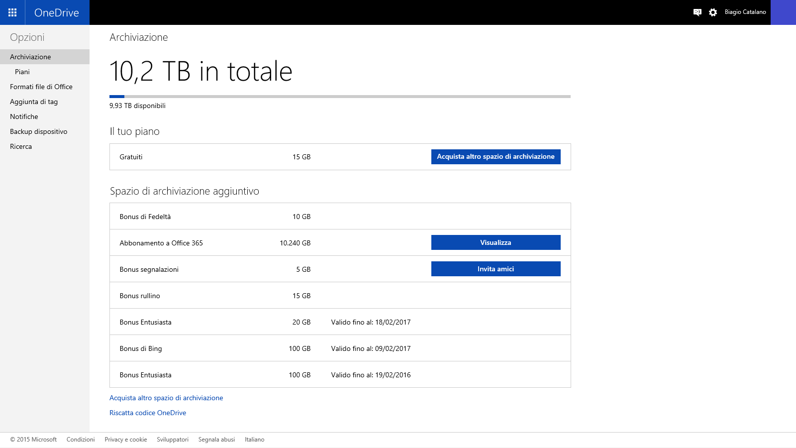Click the 10,2 TB in totale heading

(x=201, y=71)
